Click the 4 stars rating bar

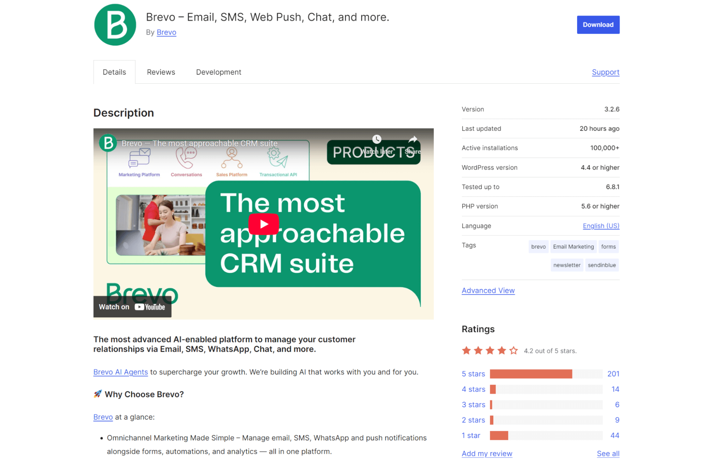pos(546,389)
